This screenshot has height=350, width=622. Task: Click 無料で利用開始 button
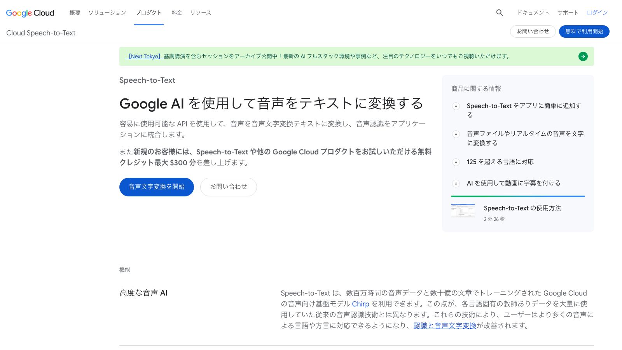tap(584, 31)
